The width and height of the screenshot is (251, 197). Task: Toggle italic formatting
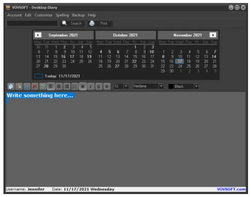(x=91, y=86)
